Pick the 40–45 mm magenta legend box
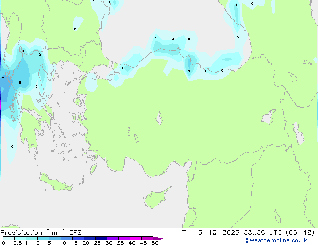 (x=136, y=238)
